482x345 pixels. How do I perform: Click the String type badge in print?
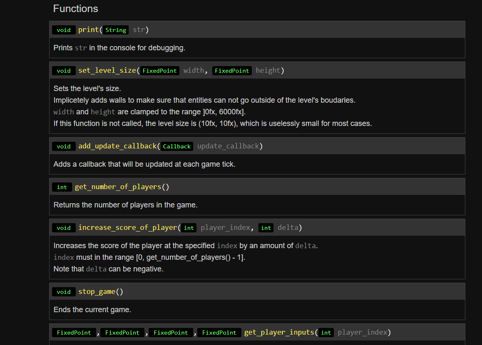(116, 30)
